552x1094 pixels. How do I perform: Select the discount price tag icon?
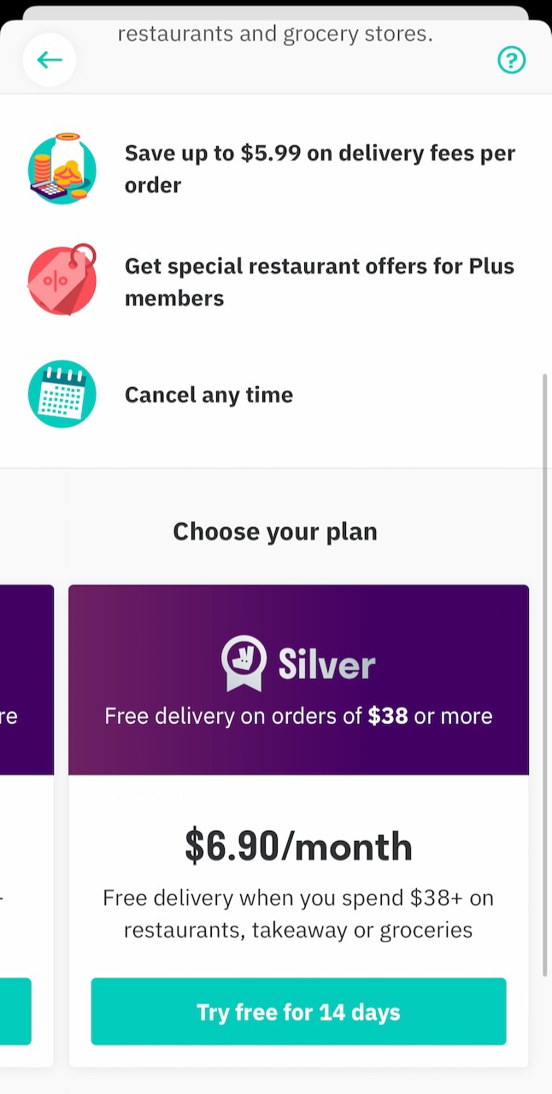pyautogui.click(x=62, y=279)
